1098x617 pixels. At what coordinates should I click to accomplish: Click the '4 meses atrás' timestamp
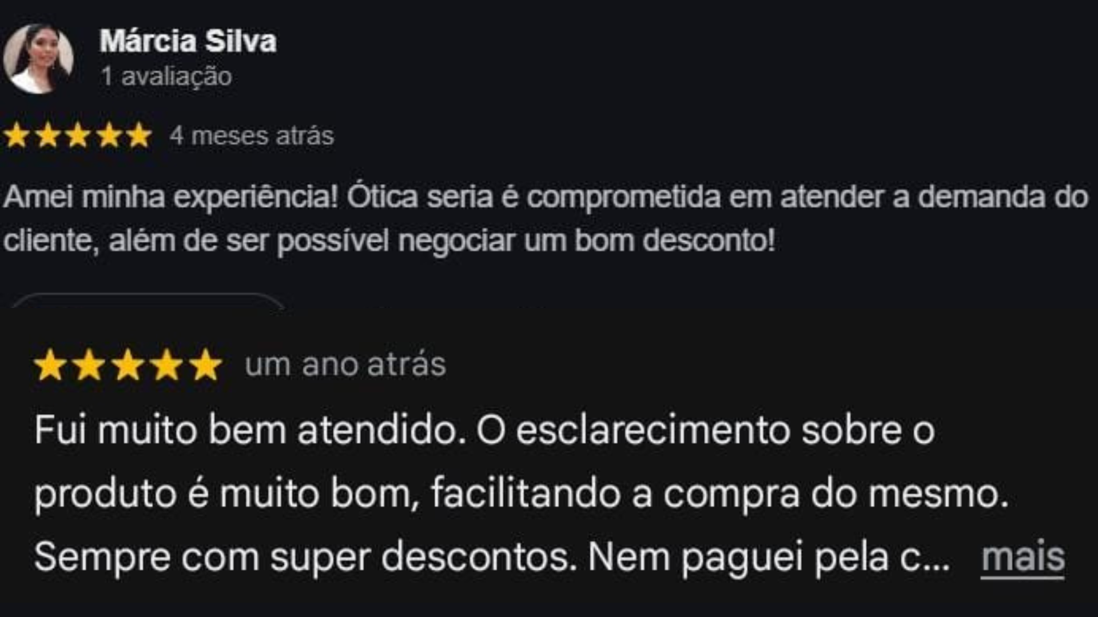(252, 136)
